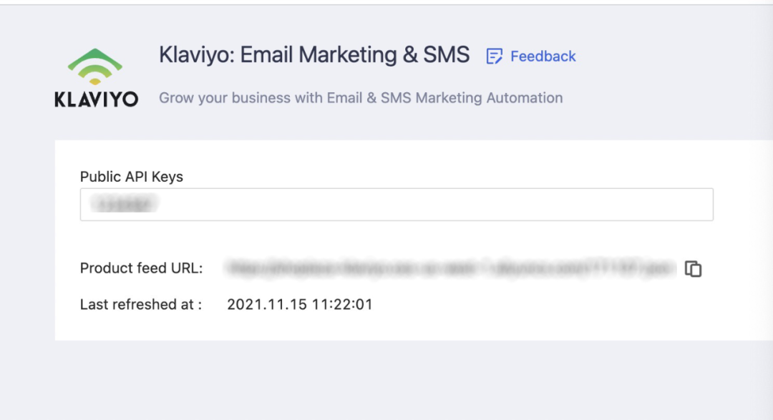
Task: Click the KLAVIYO wordmark under the logo
Action: click(96, 99)
